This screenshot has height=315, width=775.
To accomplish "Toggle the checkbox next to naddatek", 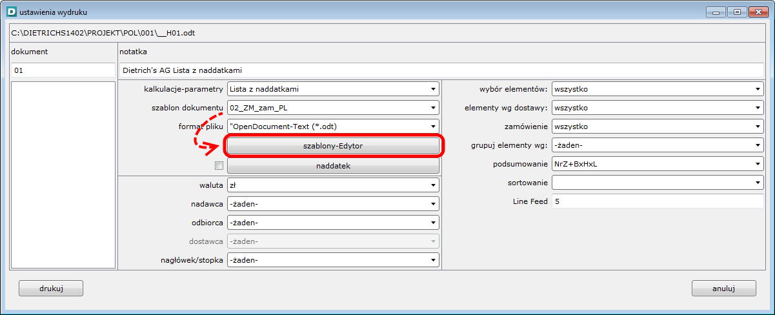I will (219, 166).
